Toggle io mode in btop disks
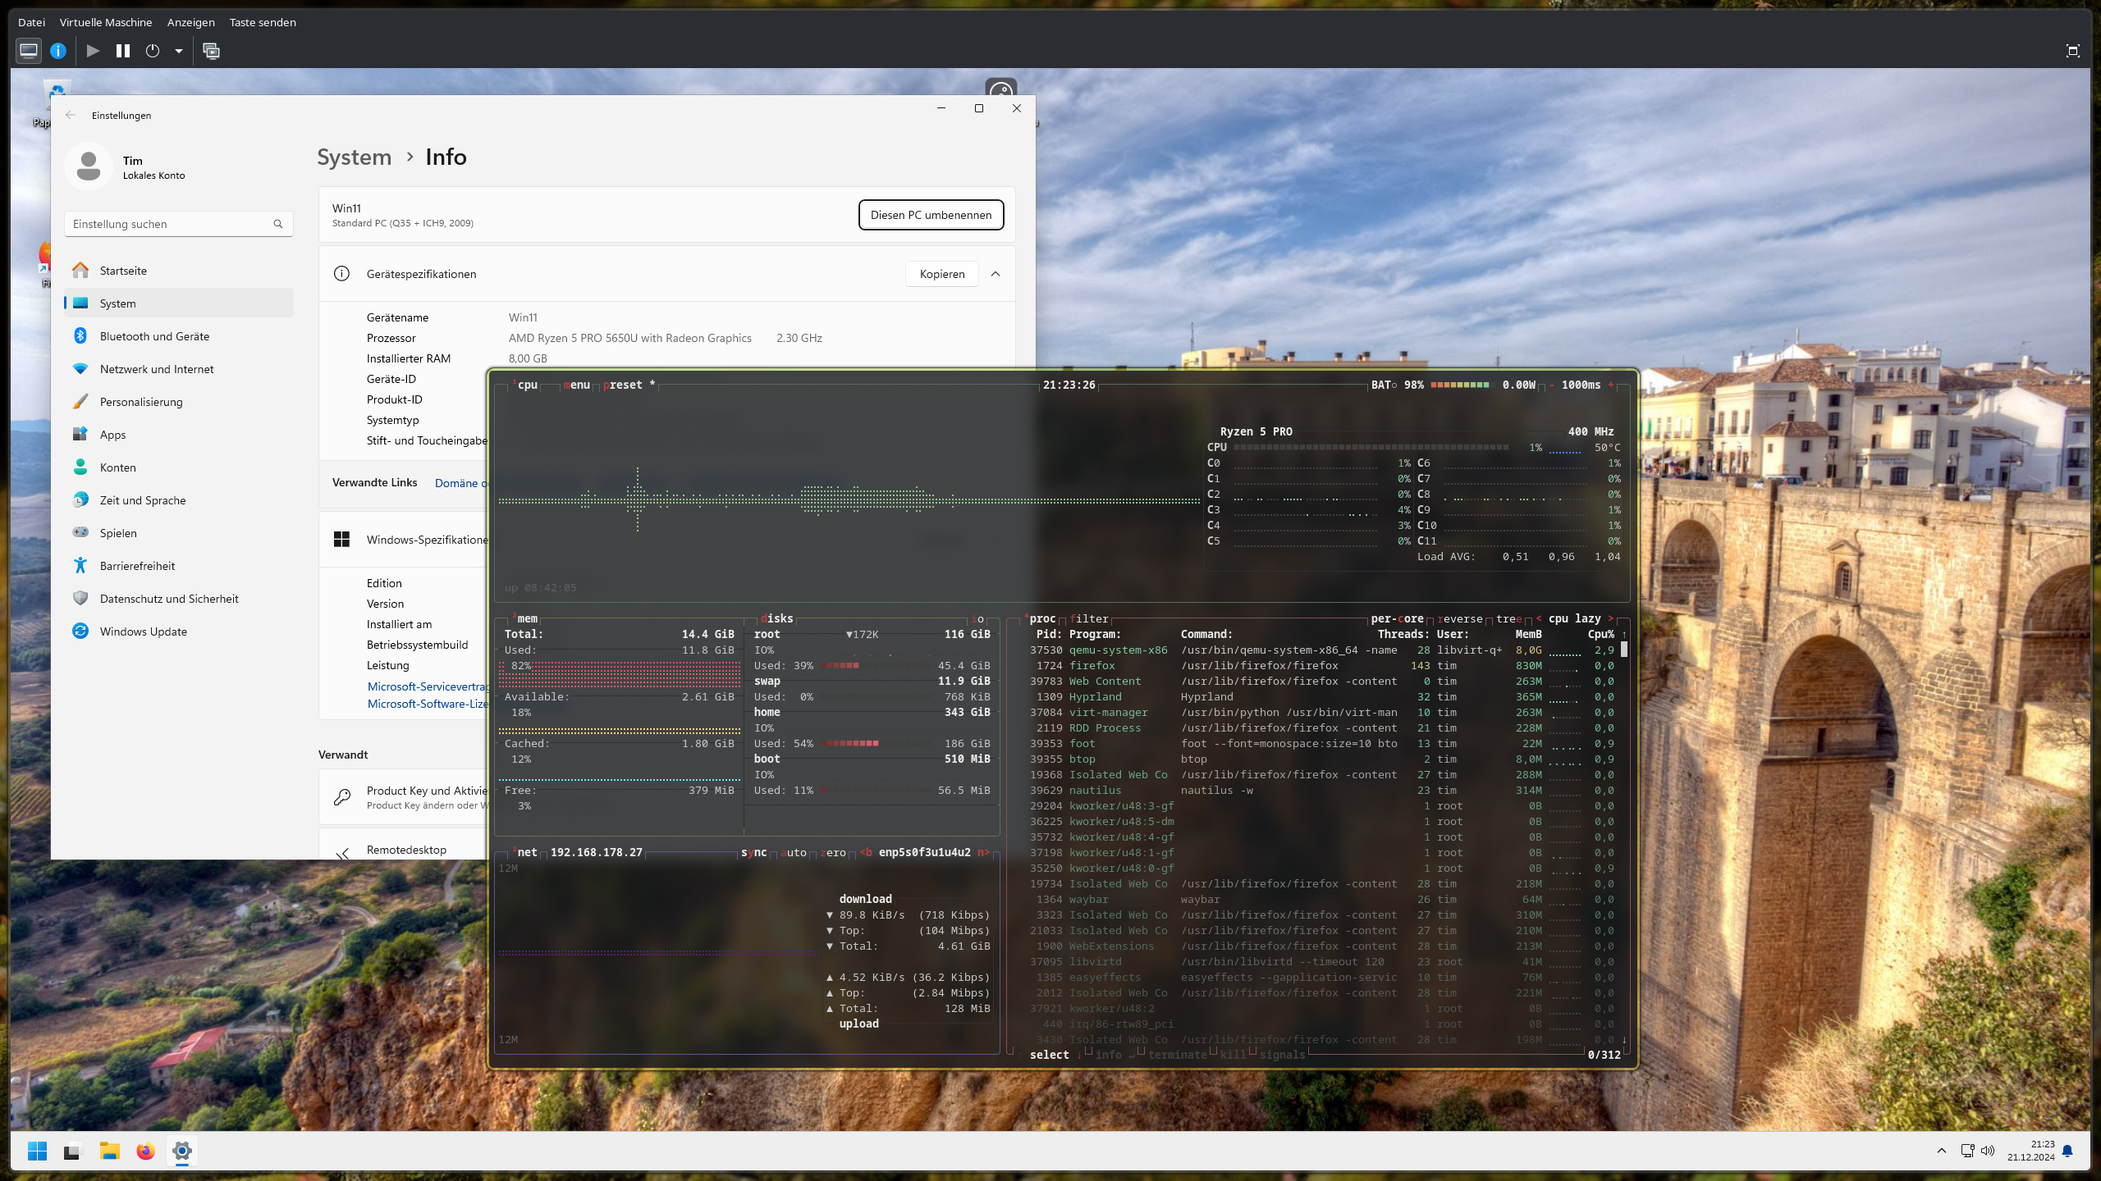The height and width of the screenshot is (1181, 2101). (977, 618)
